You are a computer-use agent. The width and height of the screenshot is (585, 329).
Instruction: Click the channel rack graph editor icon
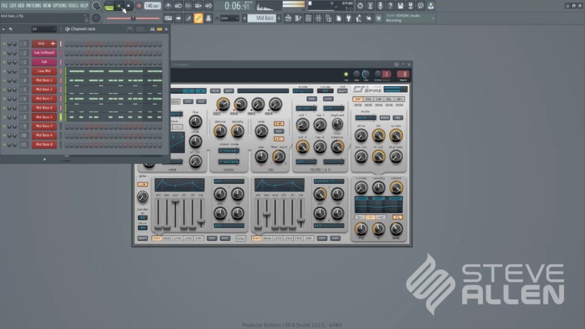[152, 29]
